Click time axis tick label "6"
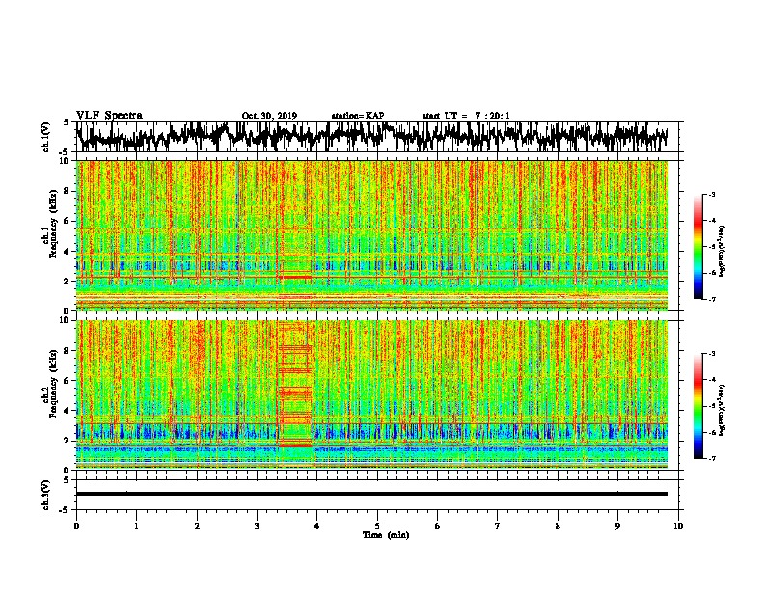The width and height of the screenshot is (764, 590). pyautogui.click(x=438, y=526)
